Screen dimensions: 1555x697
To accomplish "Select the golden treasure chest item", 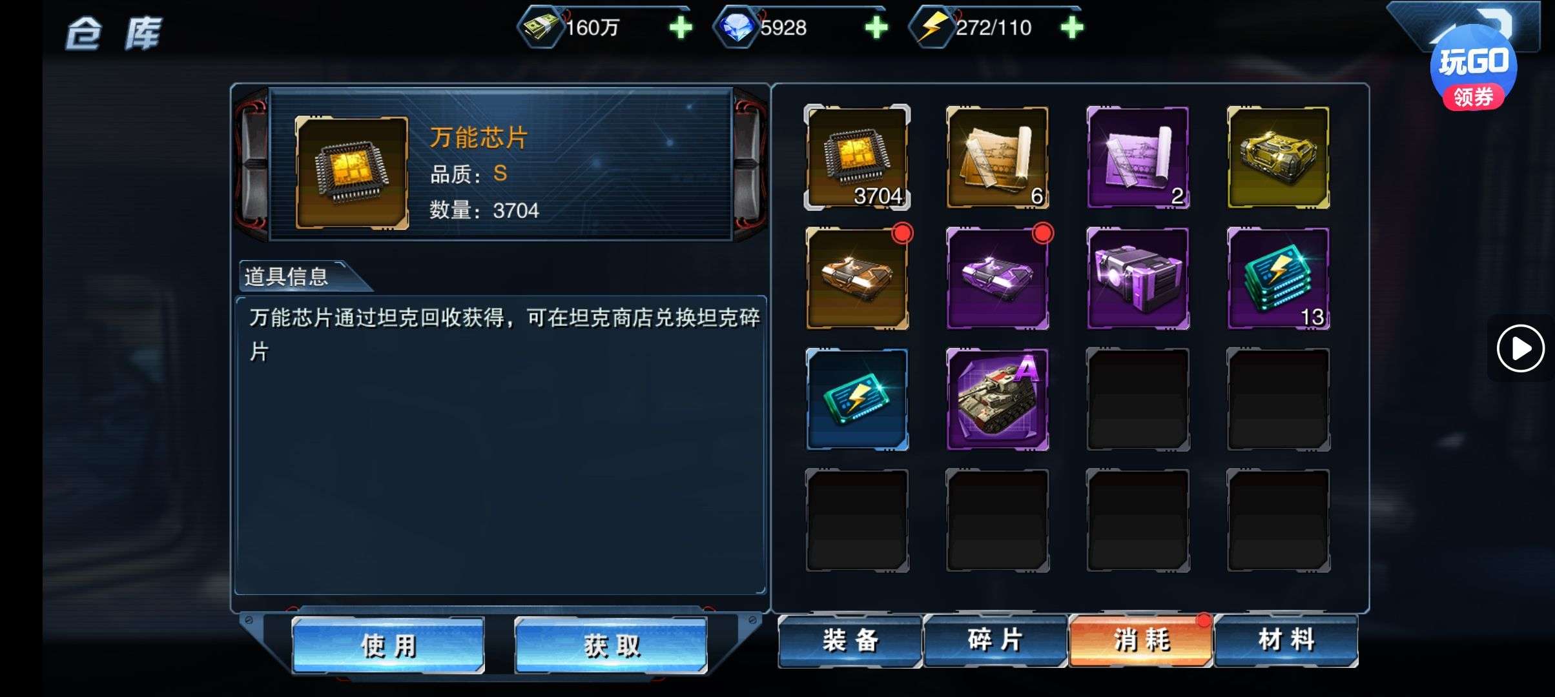I will pyautogui.click(x=1278, y=157).
